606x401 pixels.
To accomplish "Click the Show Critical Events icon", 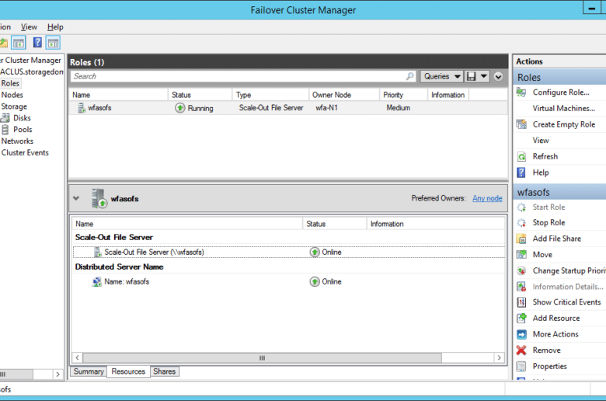I will (x=521, y=302).
